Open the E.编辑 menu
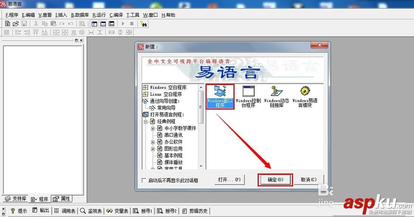The height and width of the screenshot is (217, 414). (x=28, y=15)
